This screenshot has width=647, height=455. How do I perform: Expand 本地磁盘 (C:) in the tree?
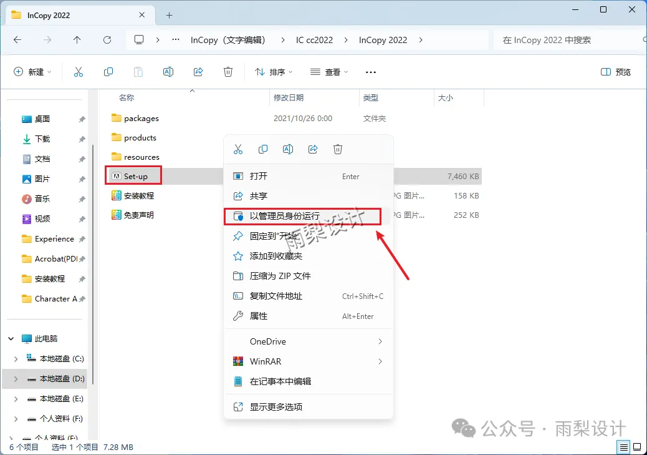click(16, 359)
